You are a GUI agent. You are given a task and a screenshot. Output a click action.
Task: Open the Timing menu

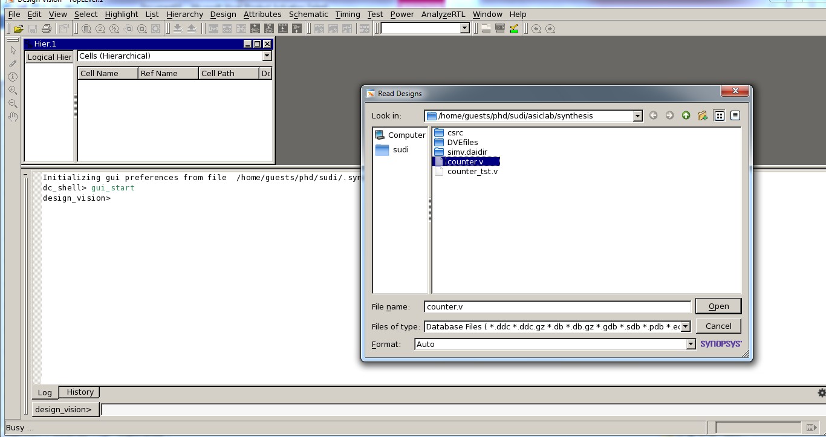pos(348,14)
